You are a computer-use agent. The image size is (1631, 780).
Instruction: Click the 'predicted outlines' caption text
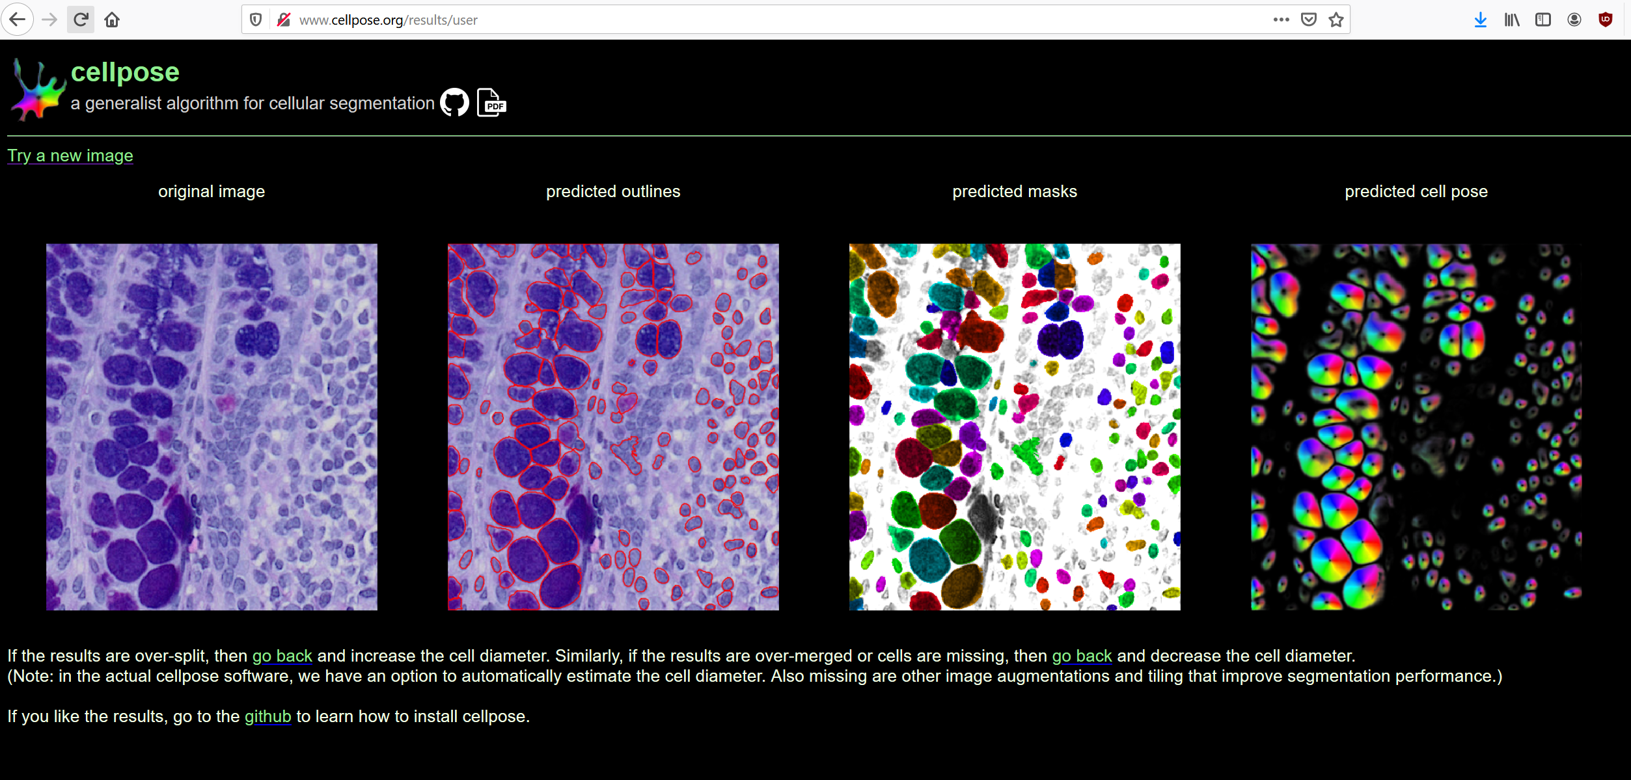[613, 191]
